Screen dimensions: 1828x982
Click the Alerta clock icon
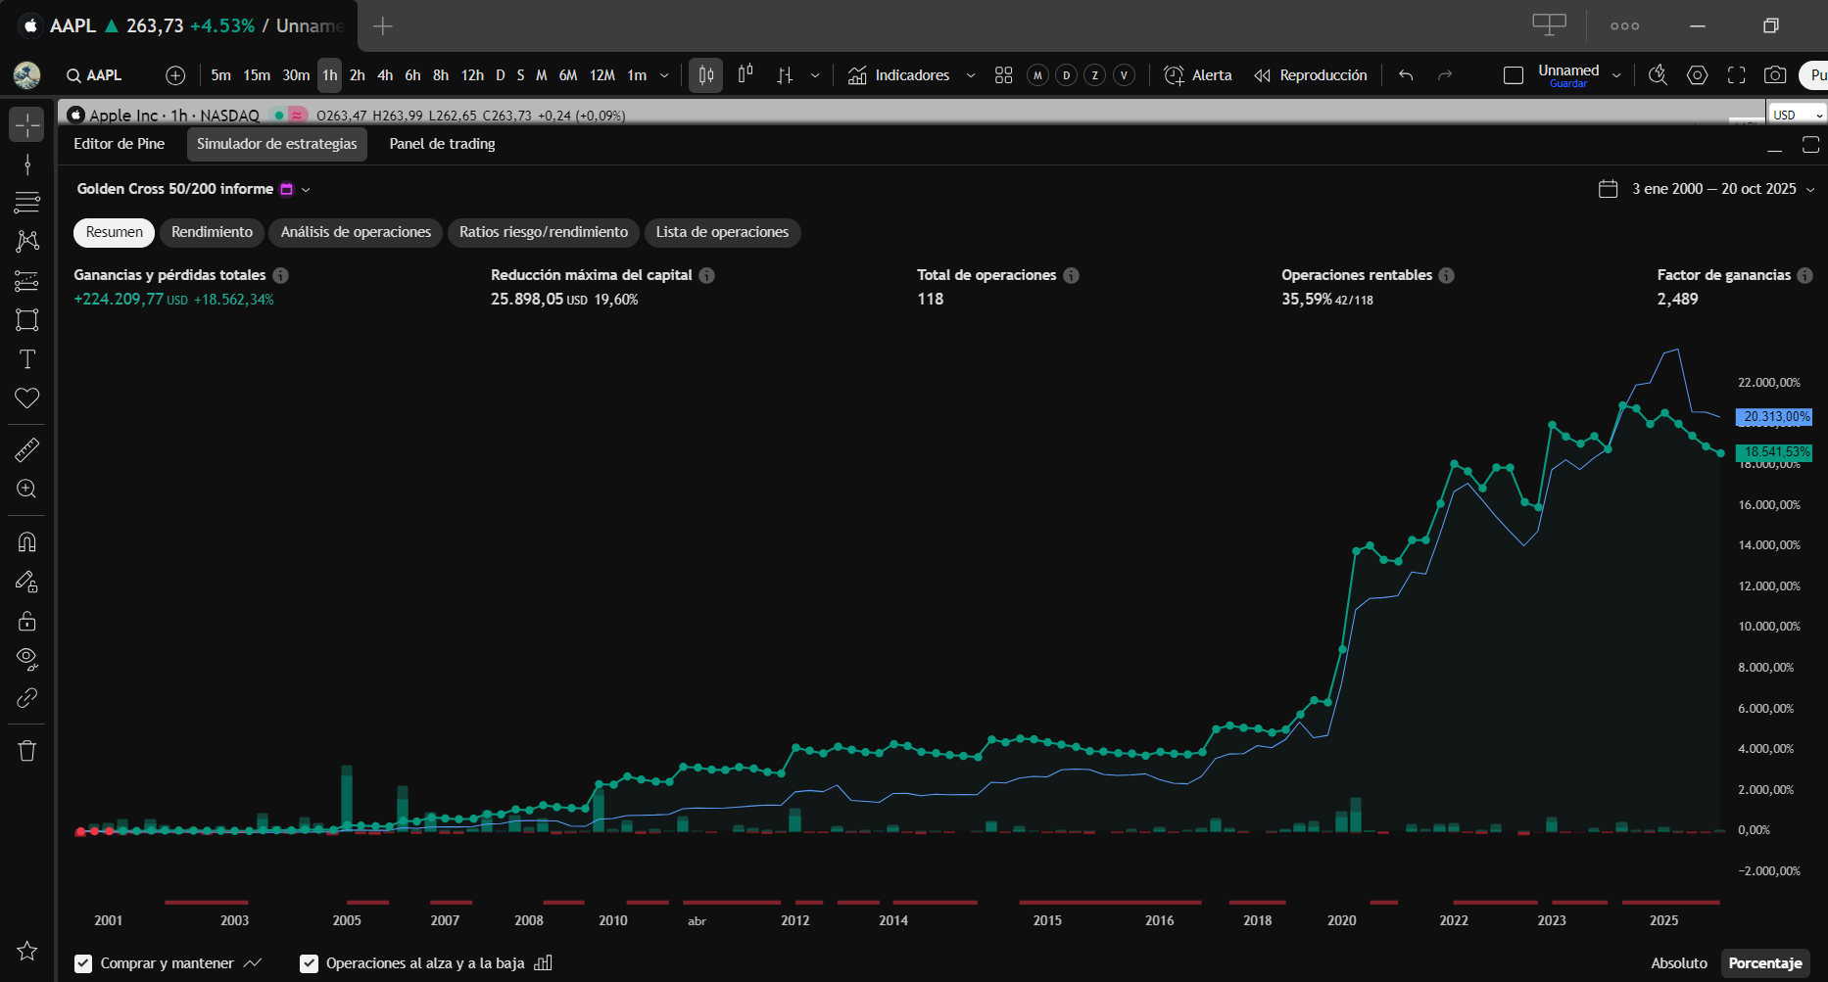(x=1174, y=75)
